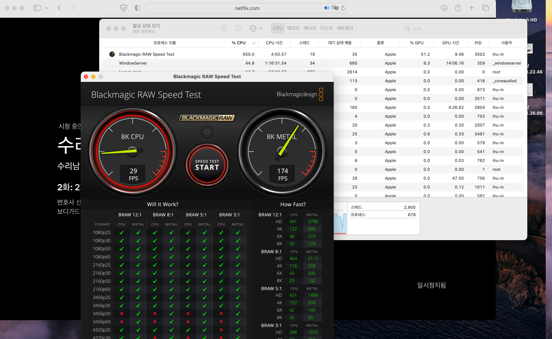
Task: Mute the tab via the audio speaker icon
Action: pyautogui.click(x=326, y=8)
